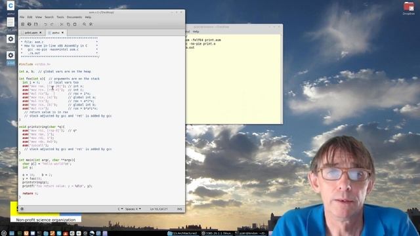Click the 'return 0;' line
This screenshot has height=236, width=420.
(x=30, y=193)
